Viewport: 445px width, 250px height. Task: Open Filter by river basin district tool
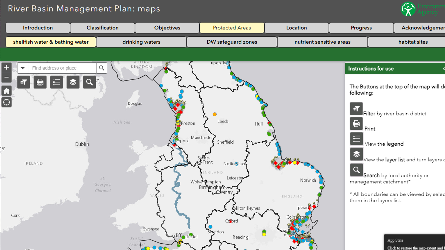coord(24,82)
